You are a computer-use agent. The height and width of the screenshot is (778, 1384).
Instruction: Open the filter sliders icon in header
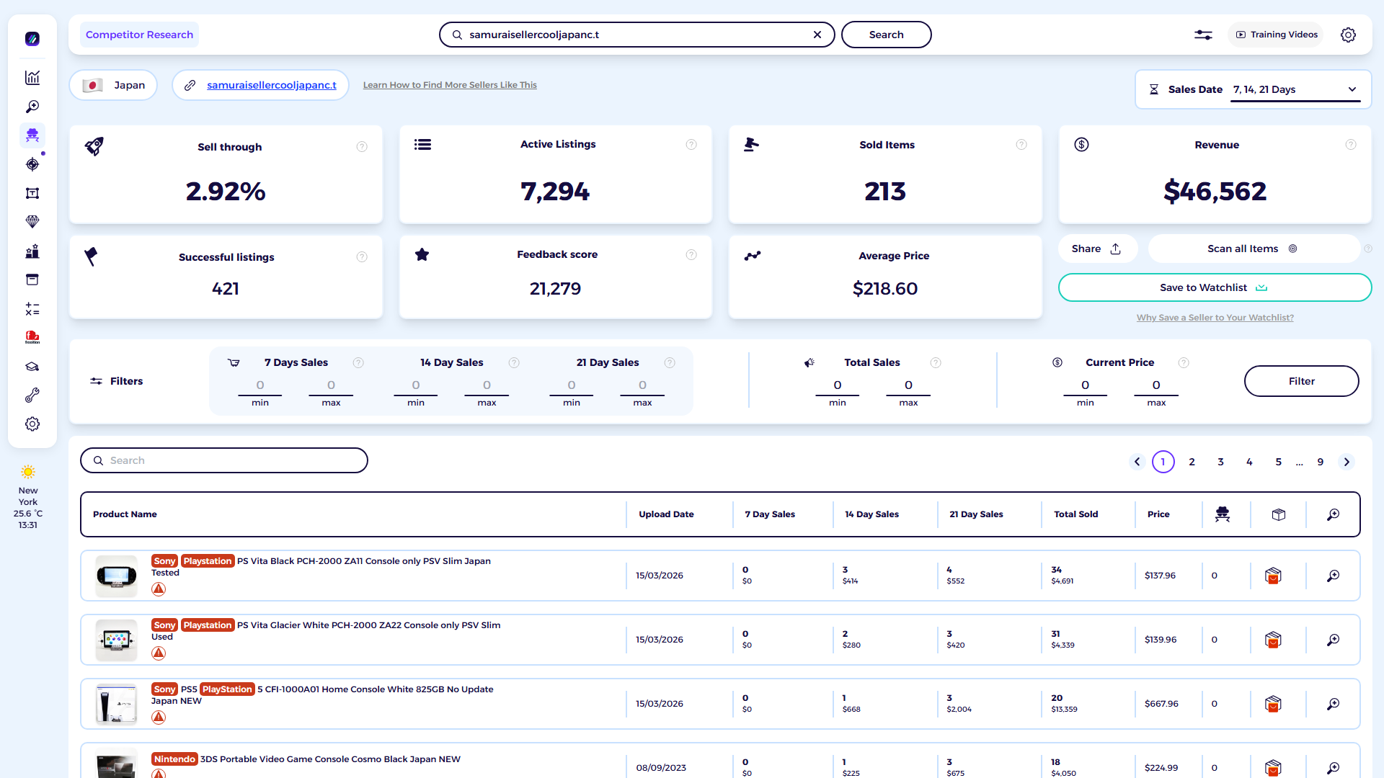click(x=1203, y=35)
